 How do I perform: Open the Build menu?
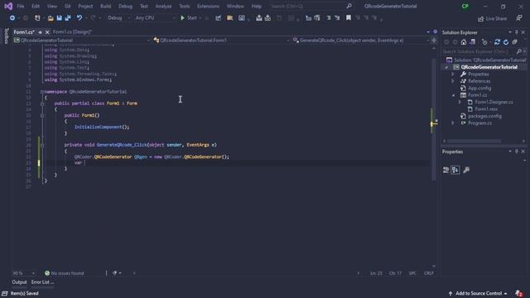105,6
